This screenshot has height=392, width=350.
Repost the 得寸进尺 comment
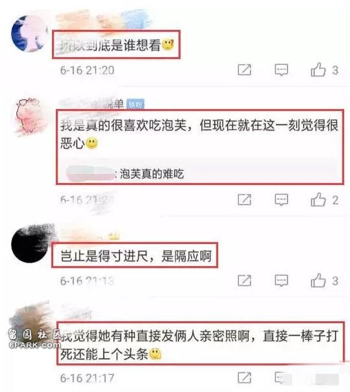pos(244,280)
